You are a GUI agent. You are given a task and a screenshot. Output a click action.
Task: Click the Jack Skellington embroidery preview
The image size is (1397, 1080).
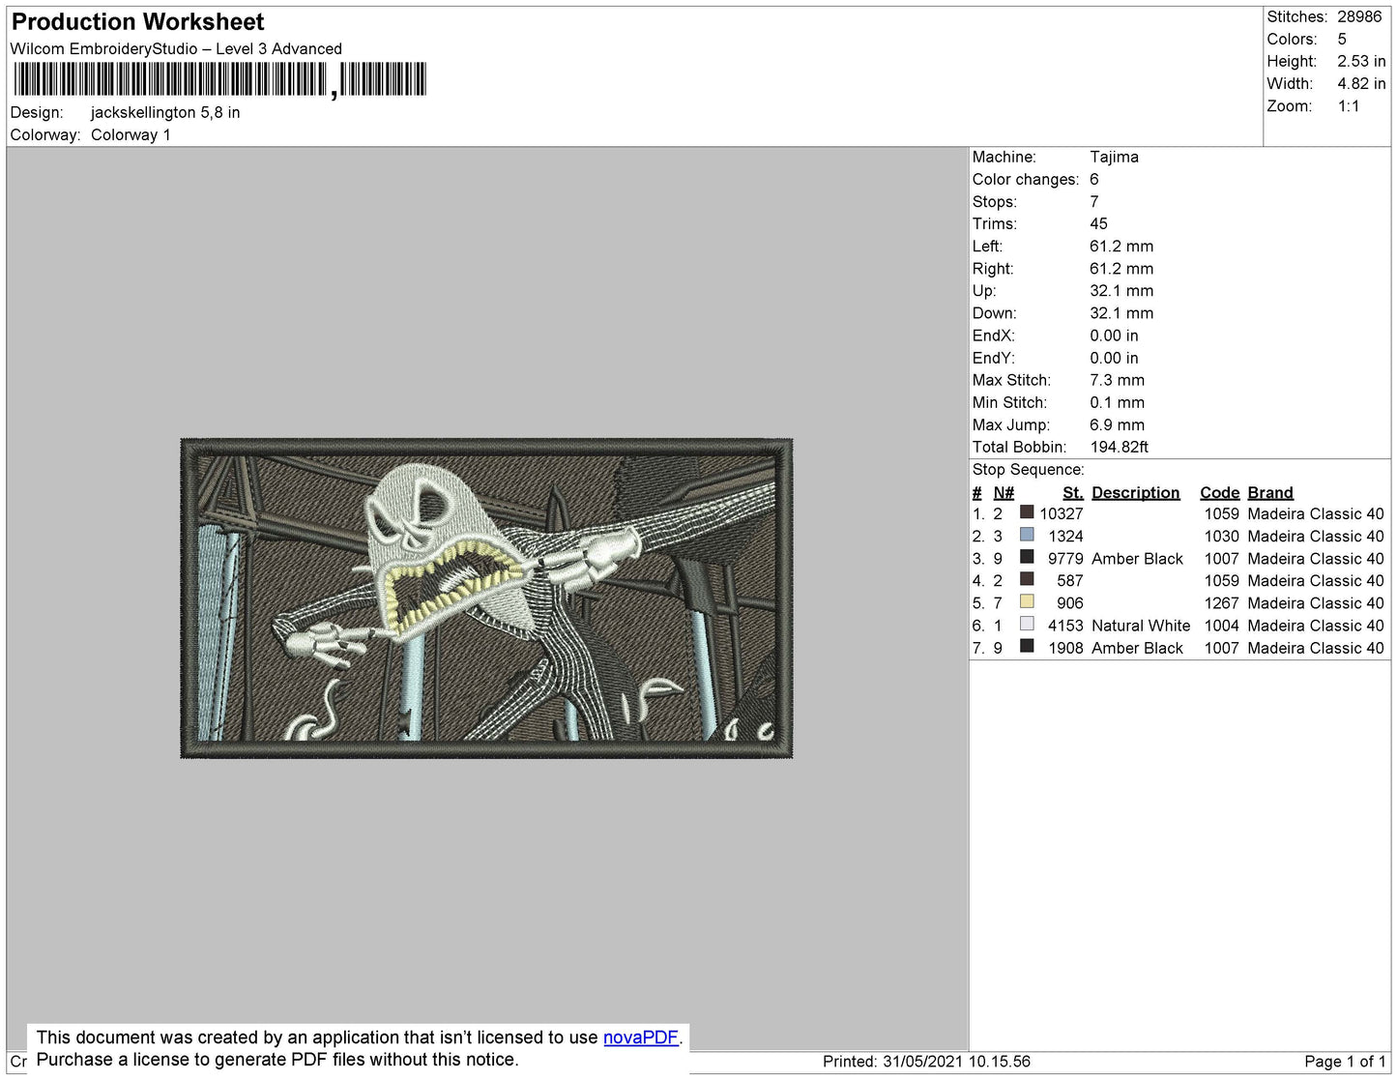[486, 598]
